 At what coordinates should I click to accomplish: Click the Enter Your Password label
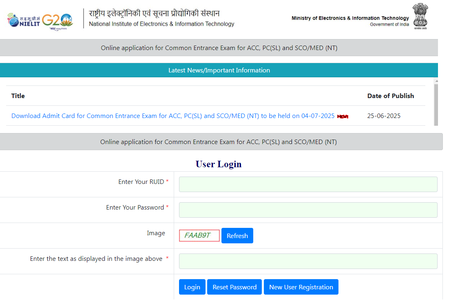[x=135, y=207]
